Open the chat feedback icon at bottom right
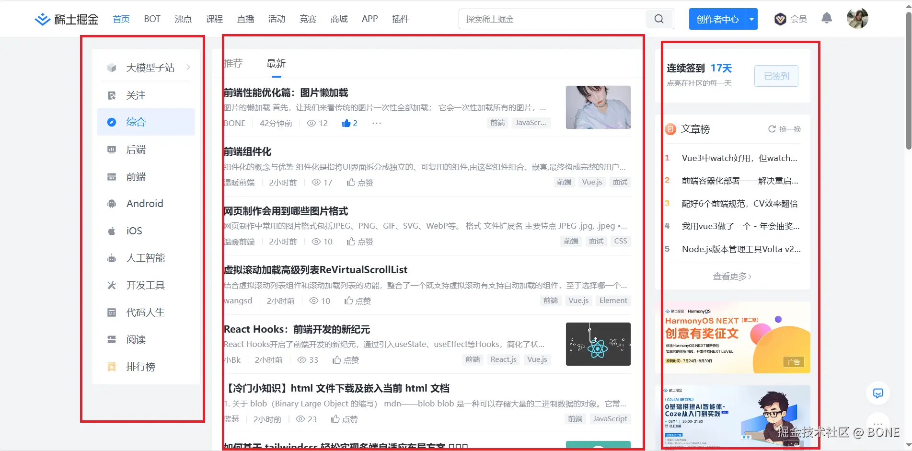This screenshot has height=451, width=912. coord(878,393)
